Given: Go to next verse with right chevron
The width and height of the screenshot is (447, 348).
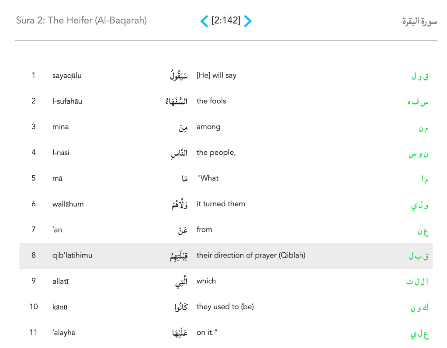Looking at the screenshot, I should (x=247, y=21).
